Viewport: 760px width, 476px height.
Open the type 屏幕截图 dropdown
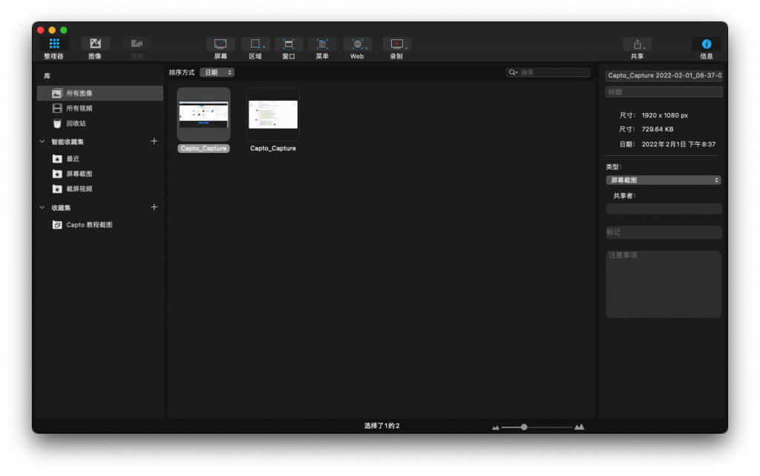click(x=664, y=180)
